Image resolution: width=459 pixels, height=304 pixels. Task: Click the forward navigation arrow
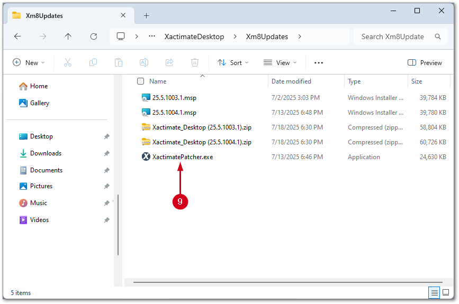[x=43, y=36]
